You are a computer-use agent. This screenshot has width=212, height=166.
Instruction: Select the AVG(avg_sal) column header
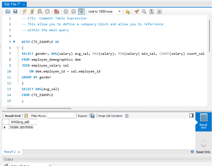[23, 122]
